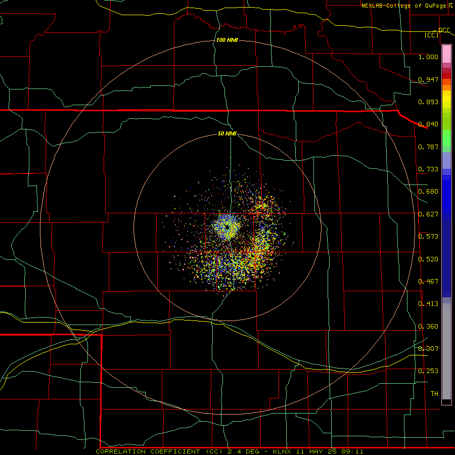Click the 0.893 color scale value
Screen dimensions: 455x455
(428, 102)
